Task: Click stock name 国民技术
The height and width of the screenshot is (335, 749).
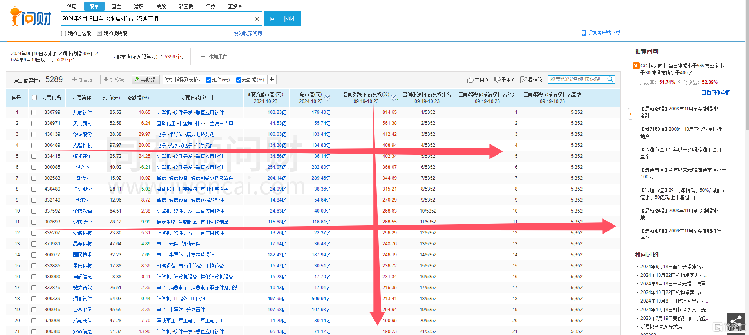Action: pos(82,255)
